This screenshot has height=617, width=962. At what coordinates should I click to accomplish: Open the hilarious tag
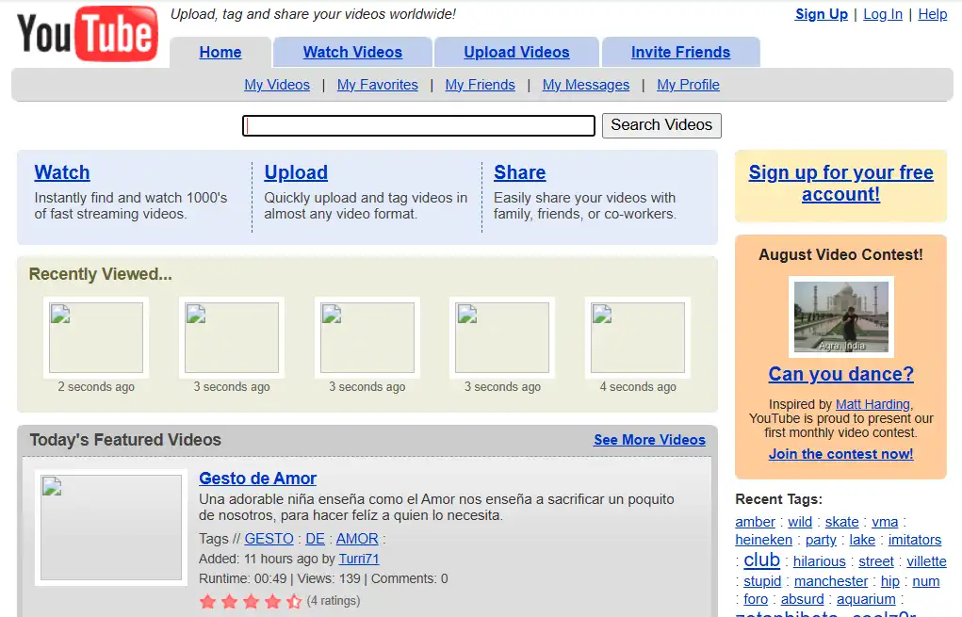pos(819,561)
